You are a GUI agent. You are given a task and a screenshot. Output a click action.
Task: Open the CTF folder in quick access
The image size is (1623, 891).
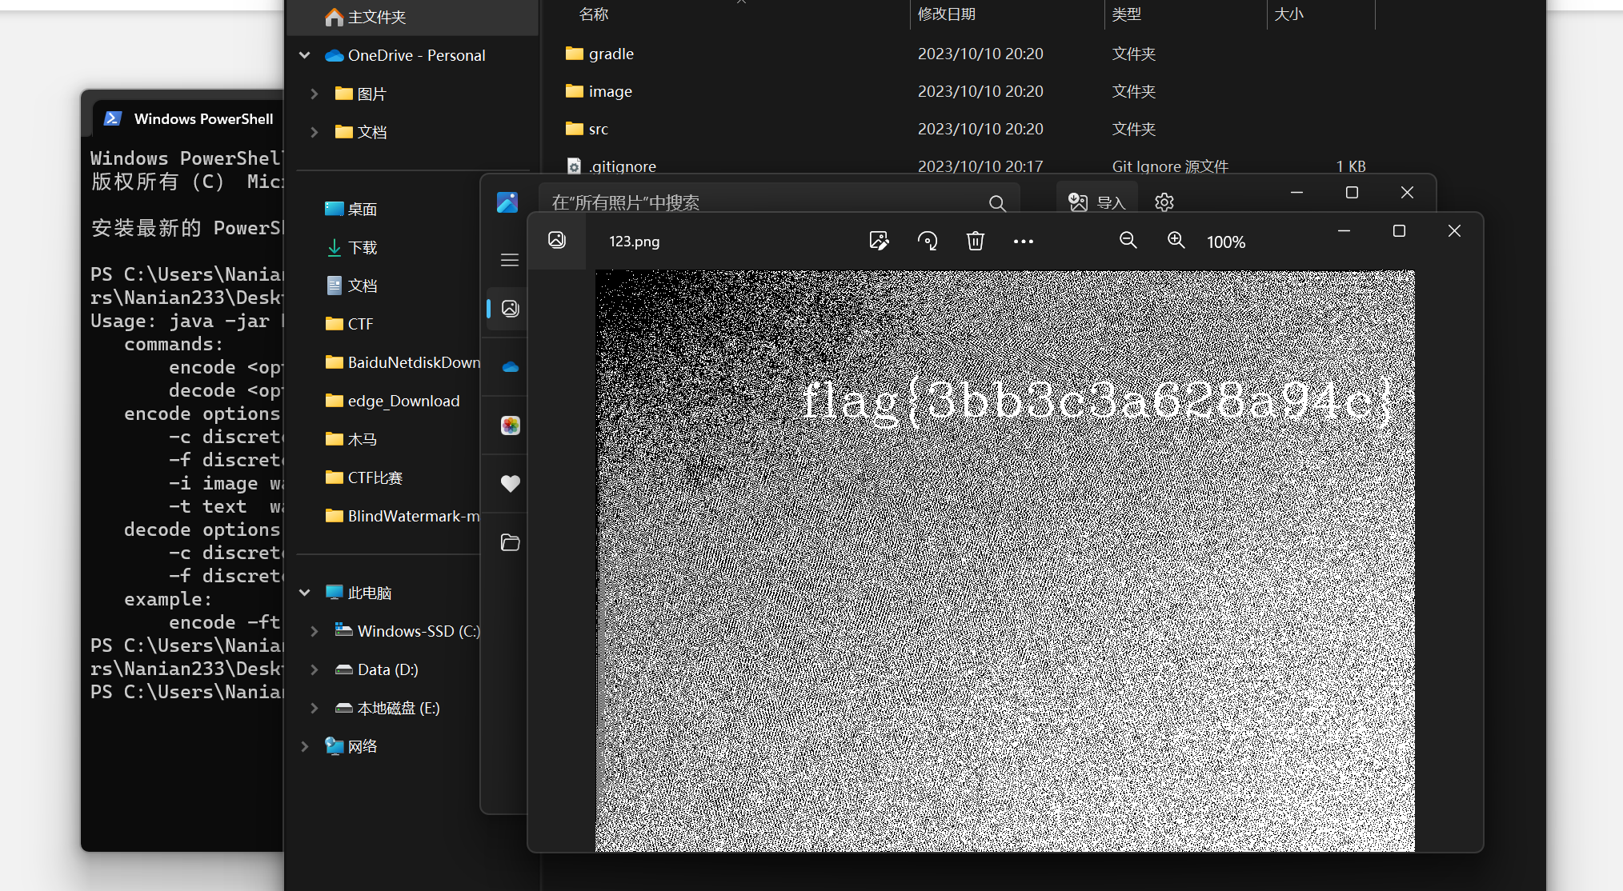pos(360,324)
